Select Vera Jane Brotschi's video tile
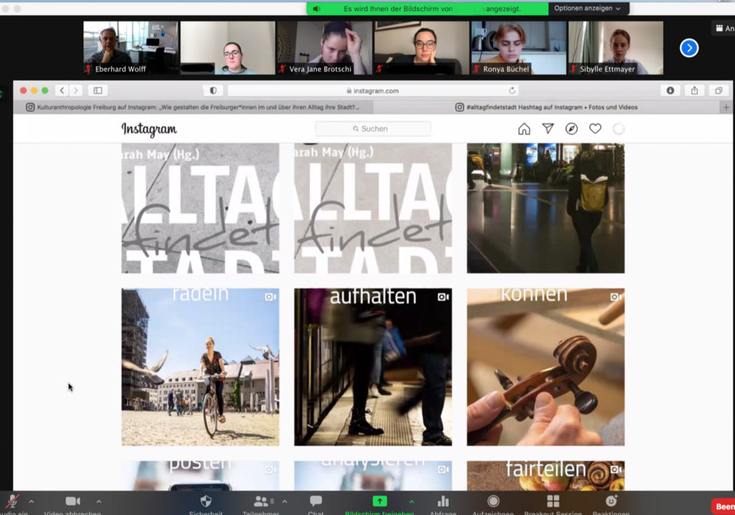Viewport: 735px width, 515px height. pyautogui.click(x=325, y=47)
